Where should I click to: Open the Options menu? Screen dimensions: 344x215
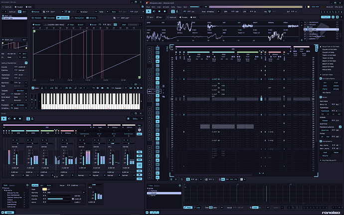(x=166, y=7)
